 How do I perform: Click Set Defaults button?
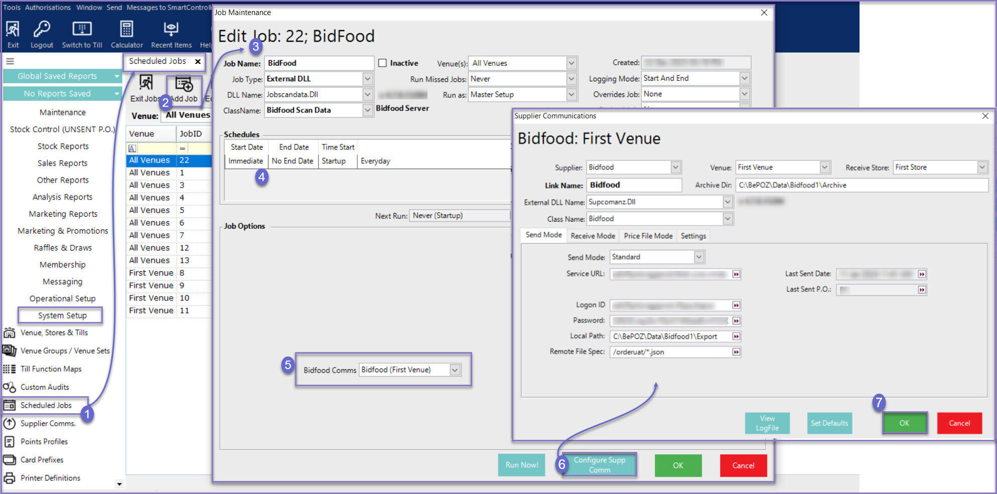tap(829, 423)
